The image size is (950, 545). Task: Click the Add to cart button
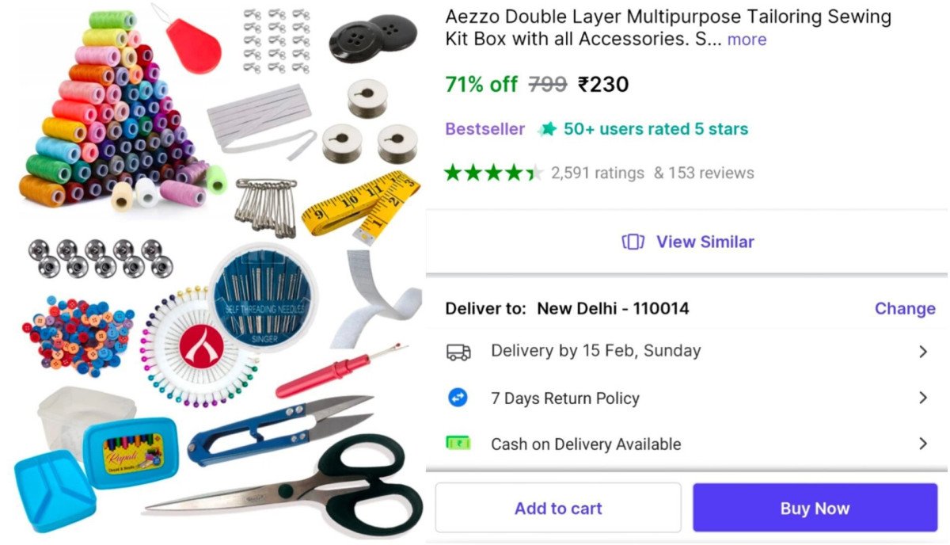pyautogui.click(x=558, y=508)
